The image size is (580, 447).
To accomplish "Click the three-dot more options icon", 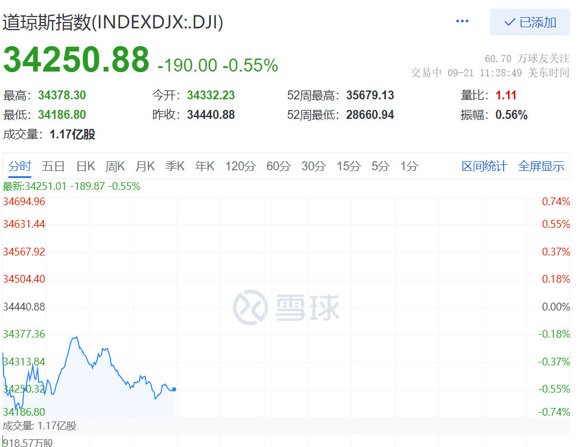I will [462, 22].
